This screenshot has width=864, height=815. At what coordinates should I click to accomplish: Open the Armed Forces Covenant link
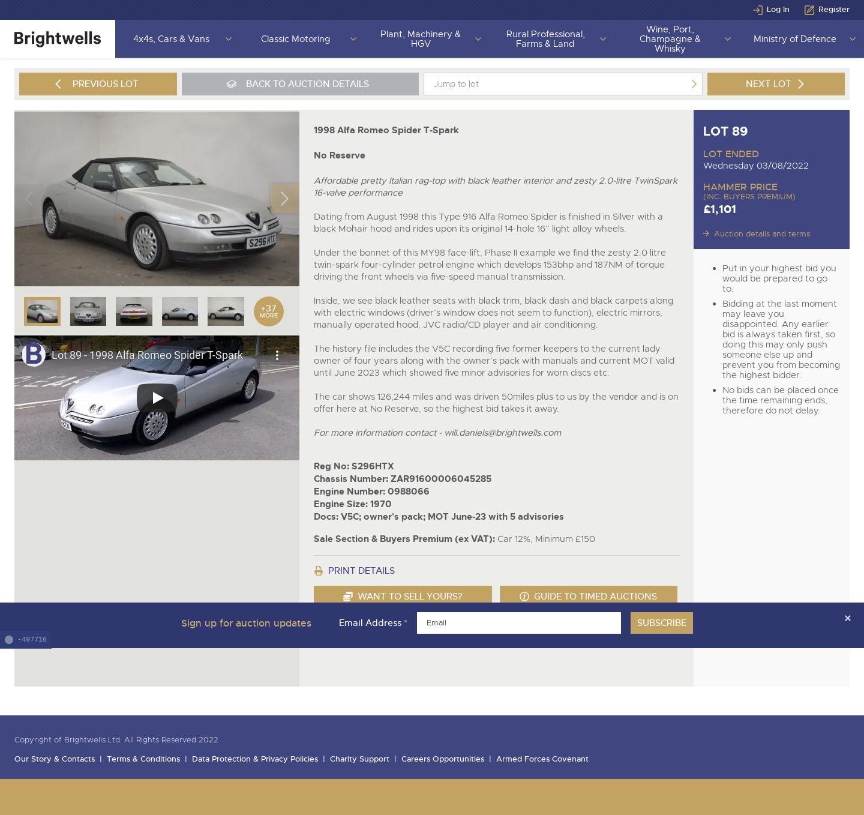pyautogui.click(x=542, y=759)
